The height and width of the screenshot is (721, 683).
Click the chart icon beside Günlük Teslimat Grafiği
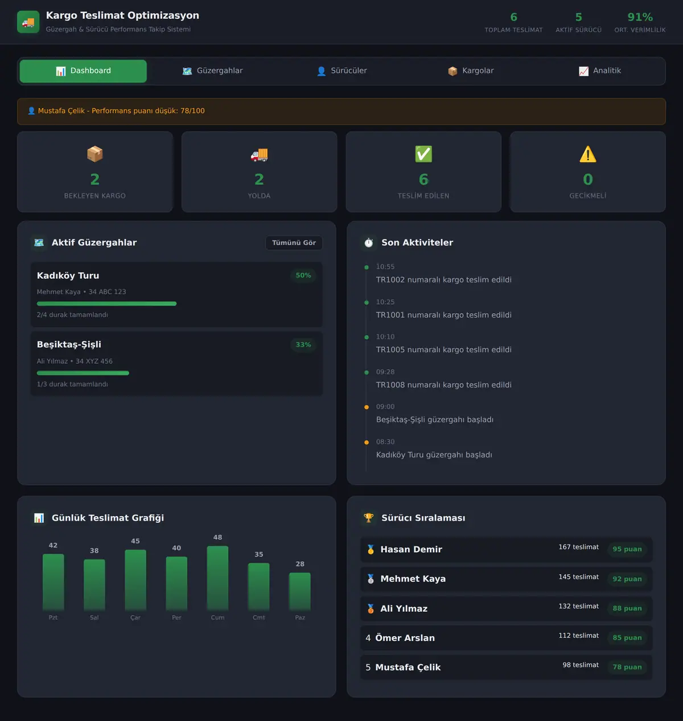point(39,518)
